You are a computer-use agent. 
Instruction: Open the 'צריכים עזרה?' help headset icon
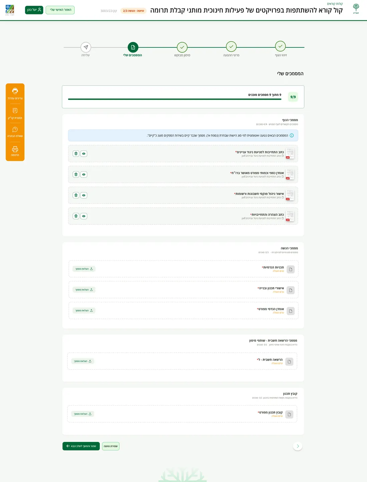pos(15,91)
